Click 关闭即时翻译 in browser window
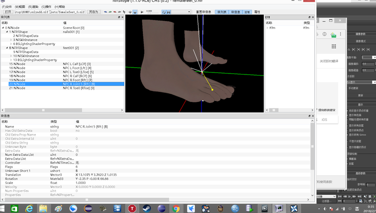Image resolution: width=376 pixels, height=213 pixels. (329, 61)
